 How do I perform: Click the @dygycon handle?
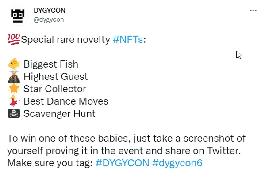(x=49, y=19)
